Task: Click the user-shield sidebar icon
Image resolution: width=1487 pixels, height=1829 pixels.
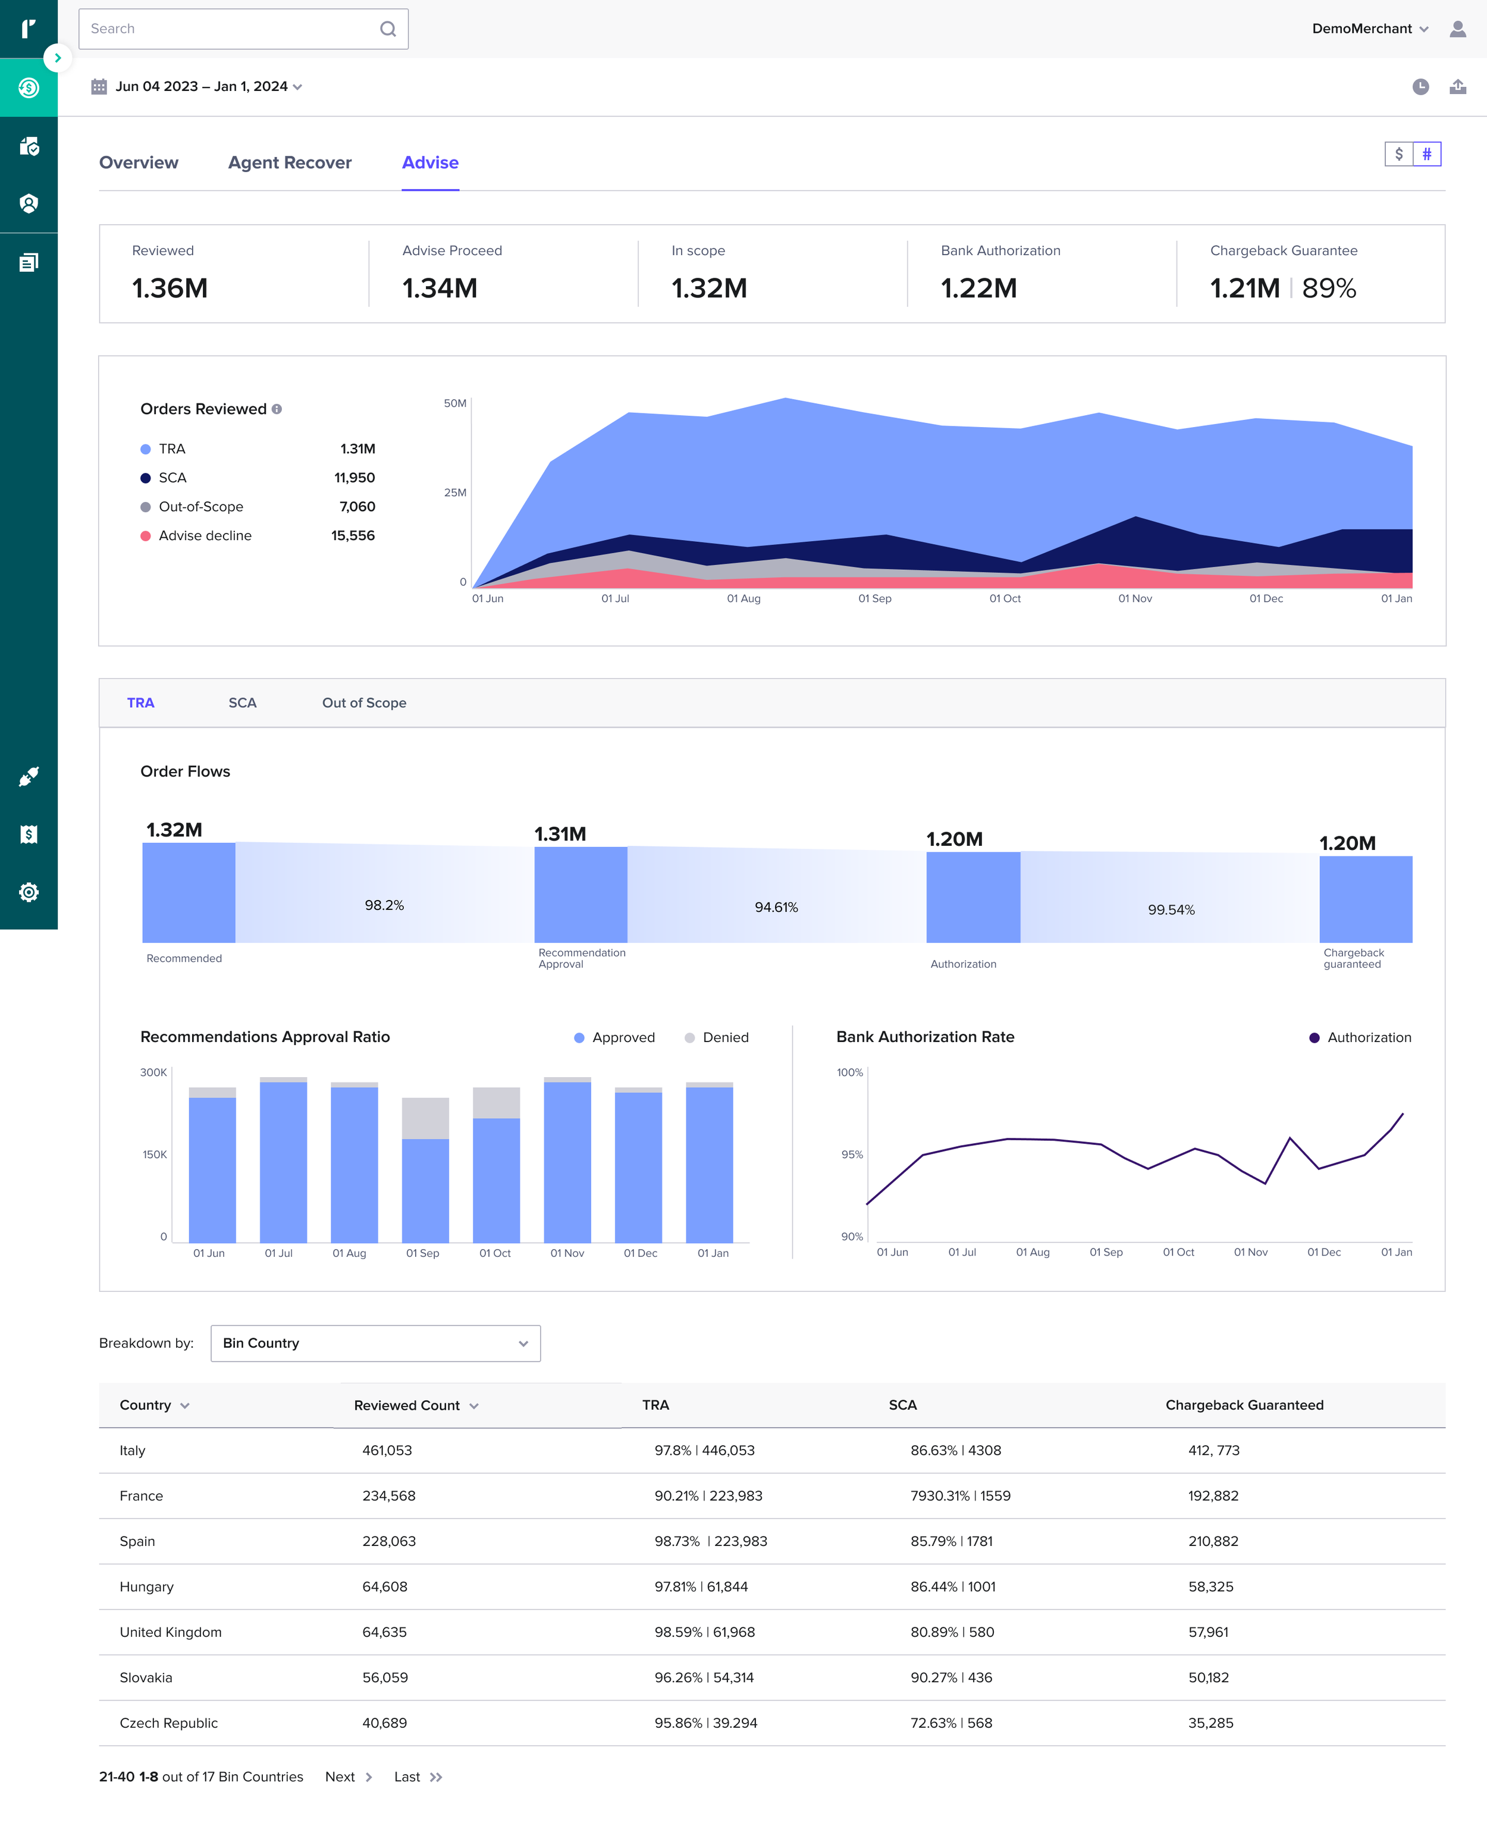Action: pyautogui.click(x=29, y=204)
